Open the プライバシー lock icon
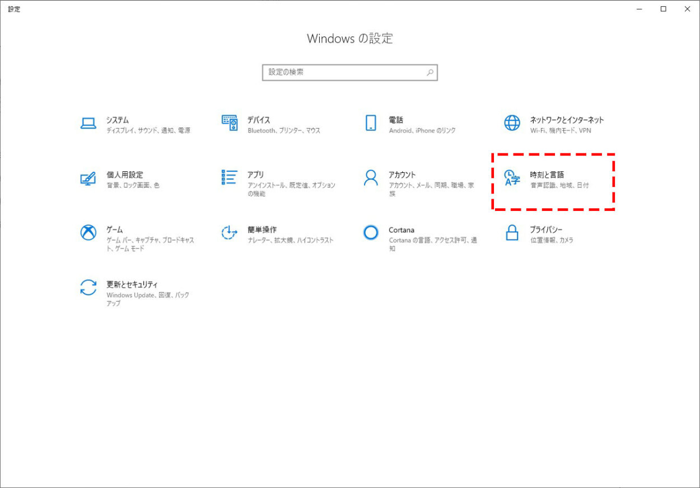Image resolution: width=700 pixels, height=488 pixels. click(x=512, y=232)
